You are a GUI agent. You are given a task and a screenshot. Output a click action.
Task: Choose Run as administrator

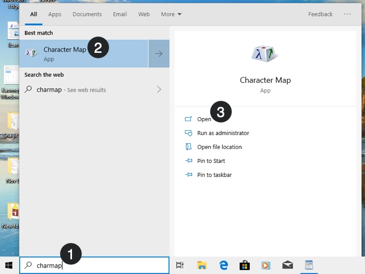(223, 133)
